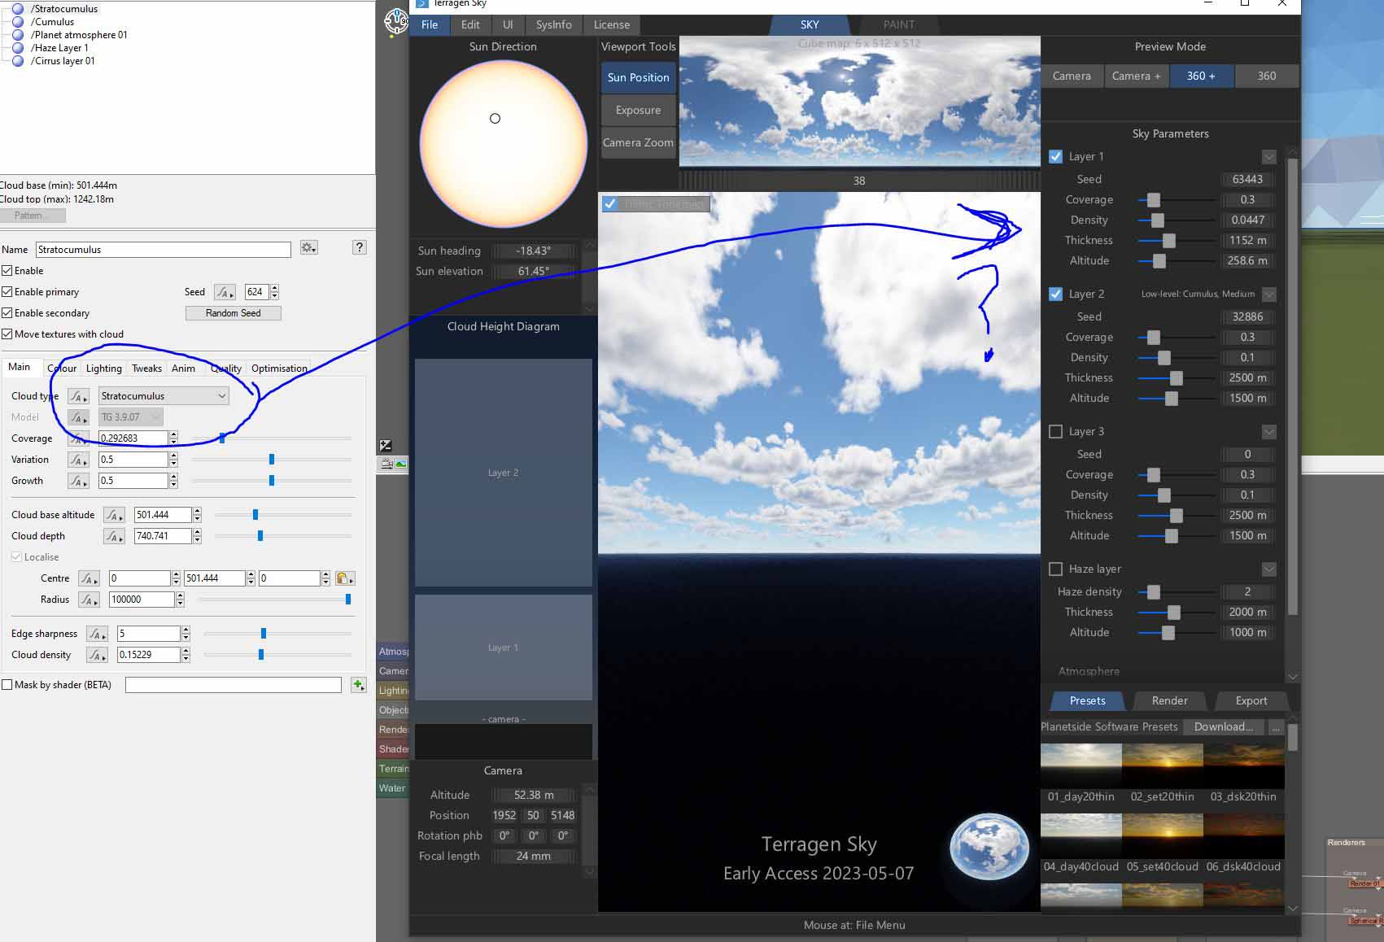The image size is (1384, 942).
Task: Switch to the Optimisation tab
Action: point(279,368)
